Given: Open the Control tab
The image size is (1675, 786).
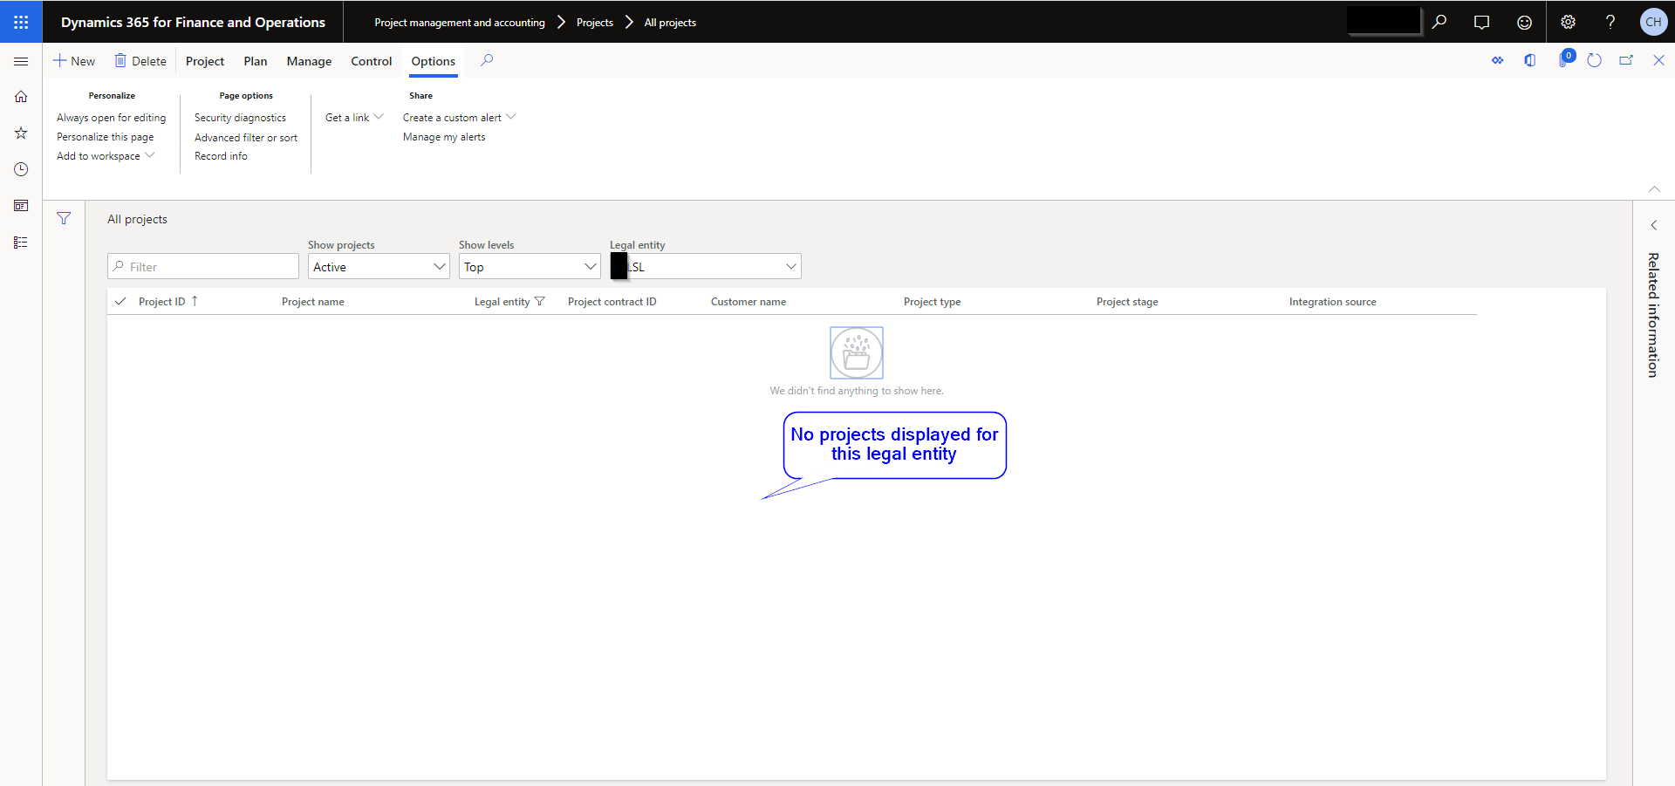Looking at the screenshot, I should (x=372, y=61).
